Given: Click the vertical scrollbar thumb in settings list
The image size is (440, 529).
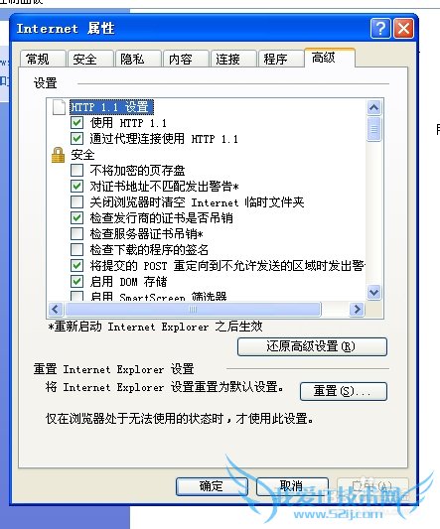Looking at the screenshot, I should point(373,129).
